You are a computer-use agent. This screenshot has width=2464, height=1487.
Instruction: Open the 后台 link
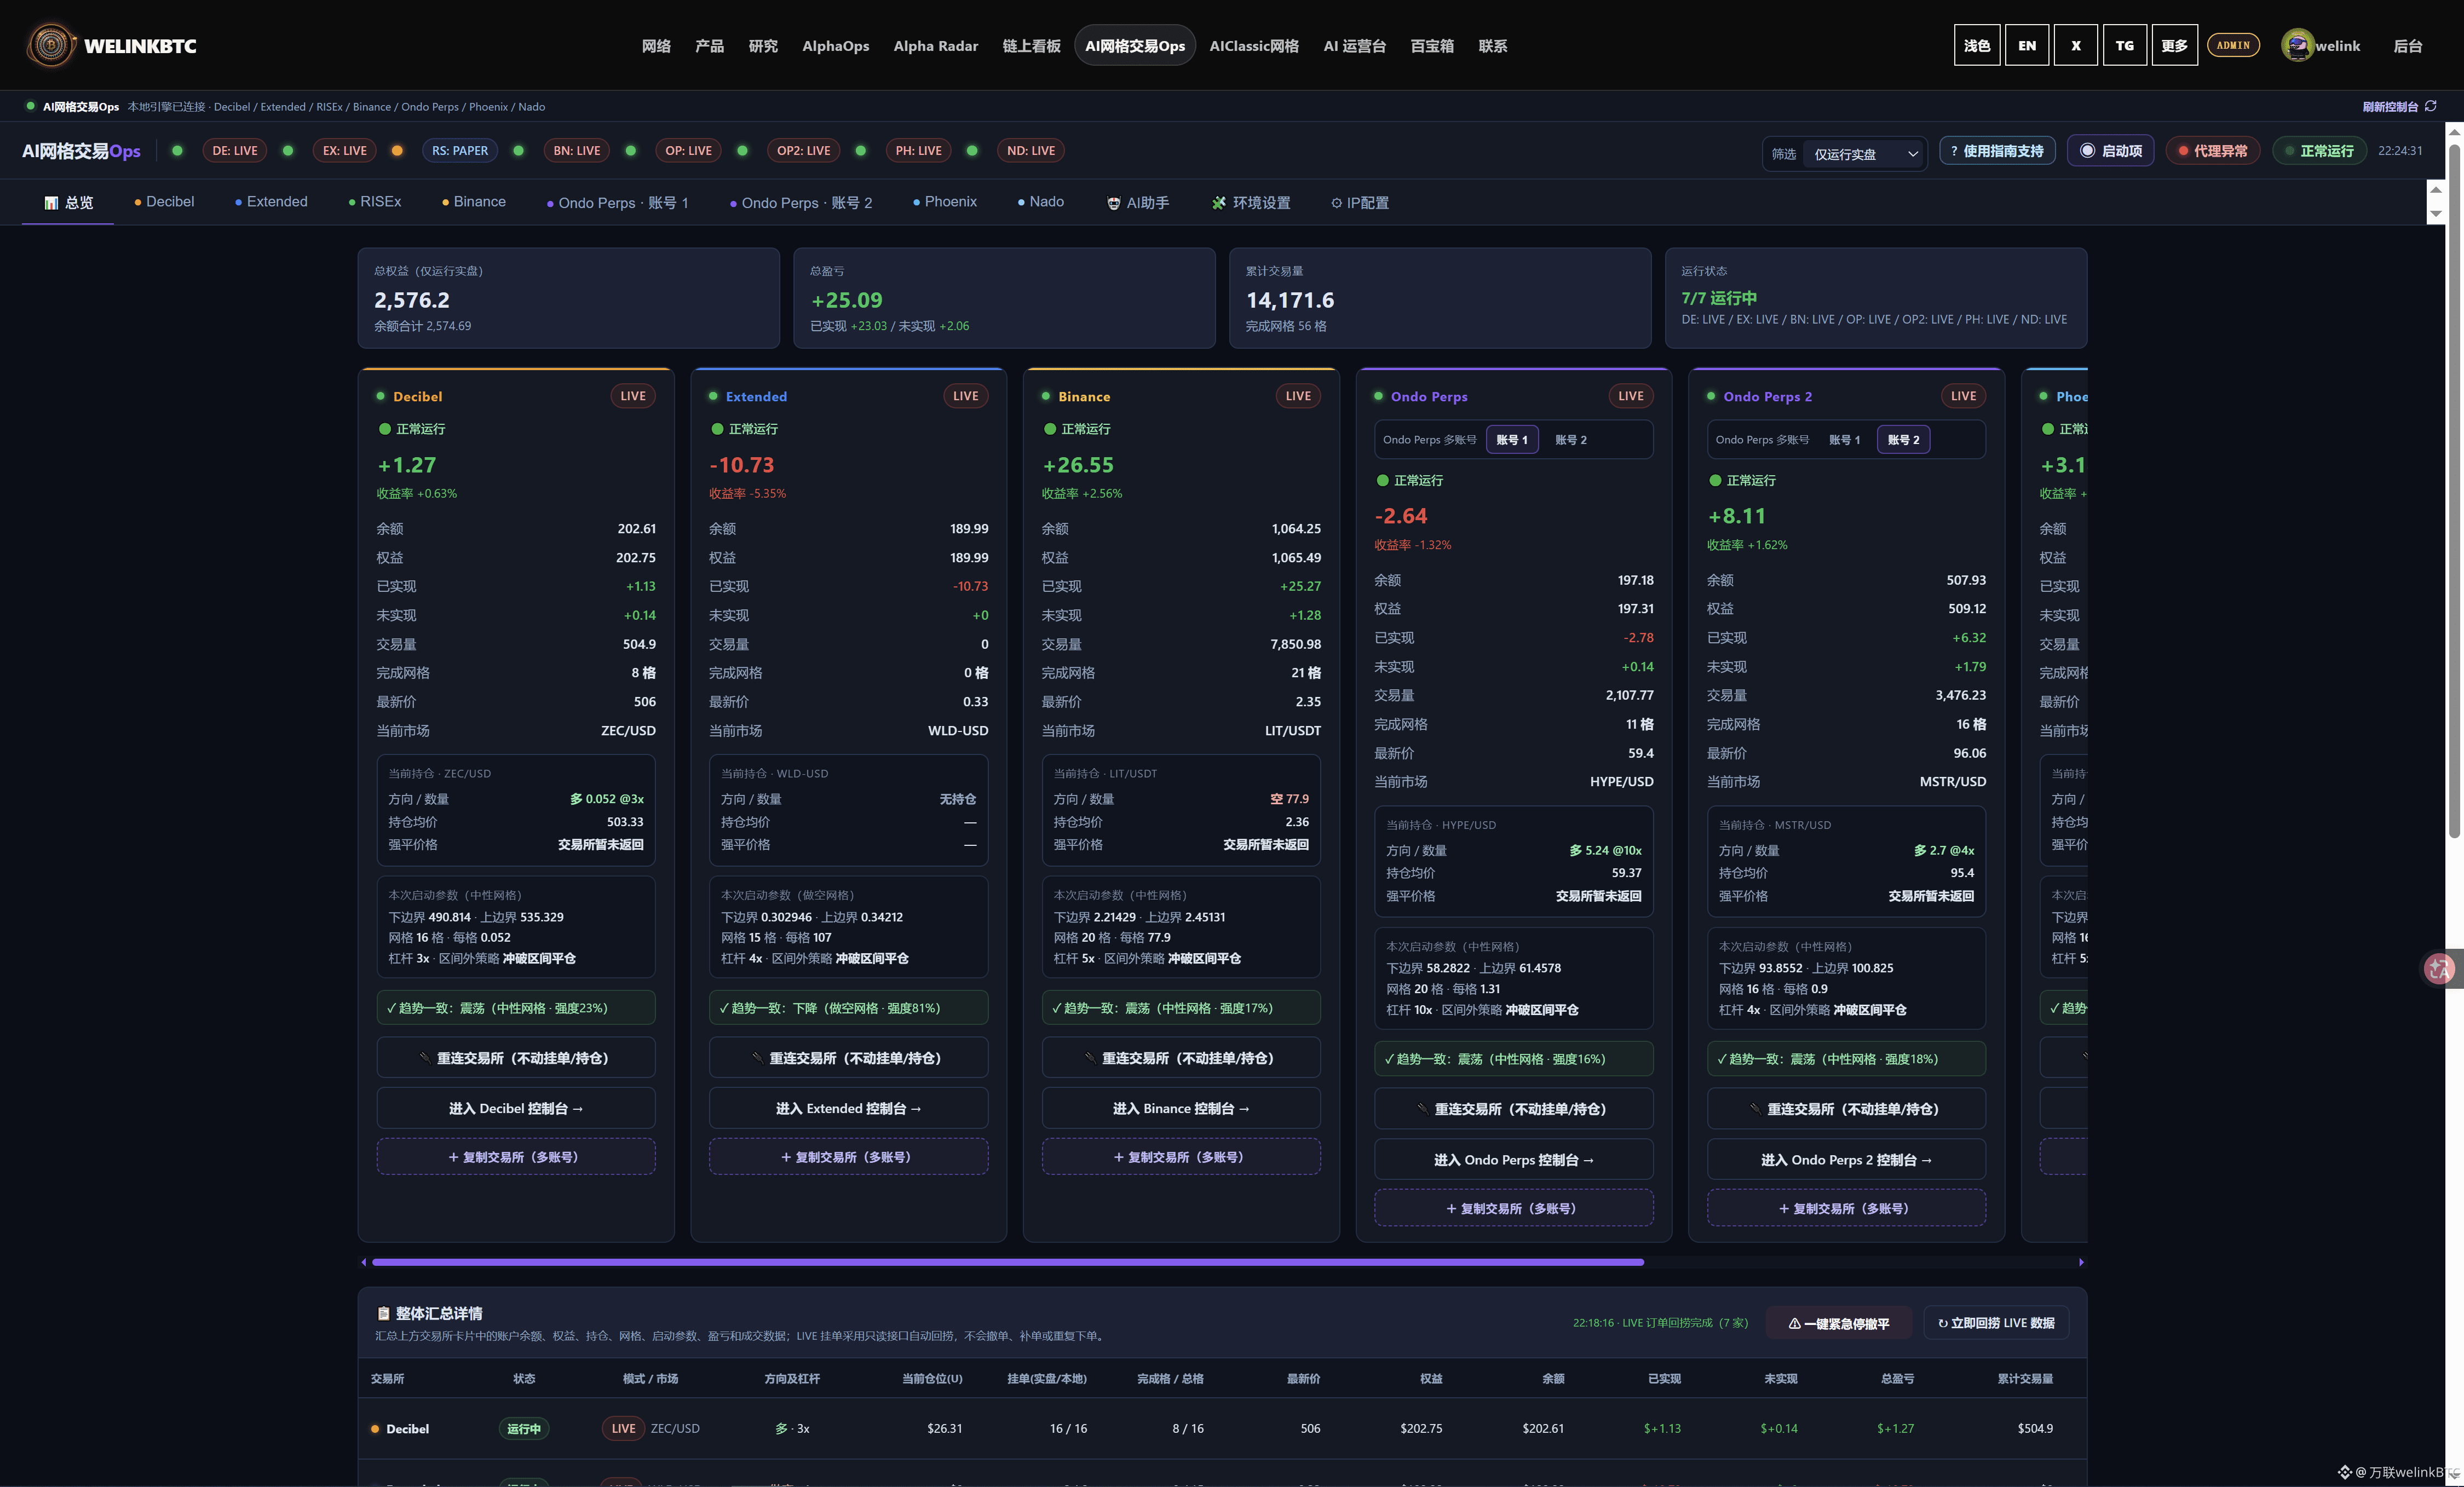click(2407, 46)
